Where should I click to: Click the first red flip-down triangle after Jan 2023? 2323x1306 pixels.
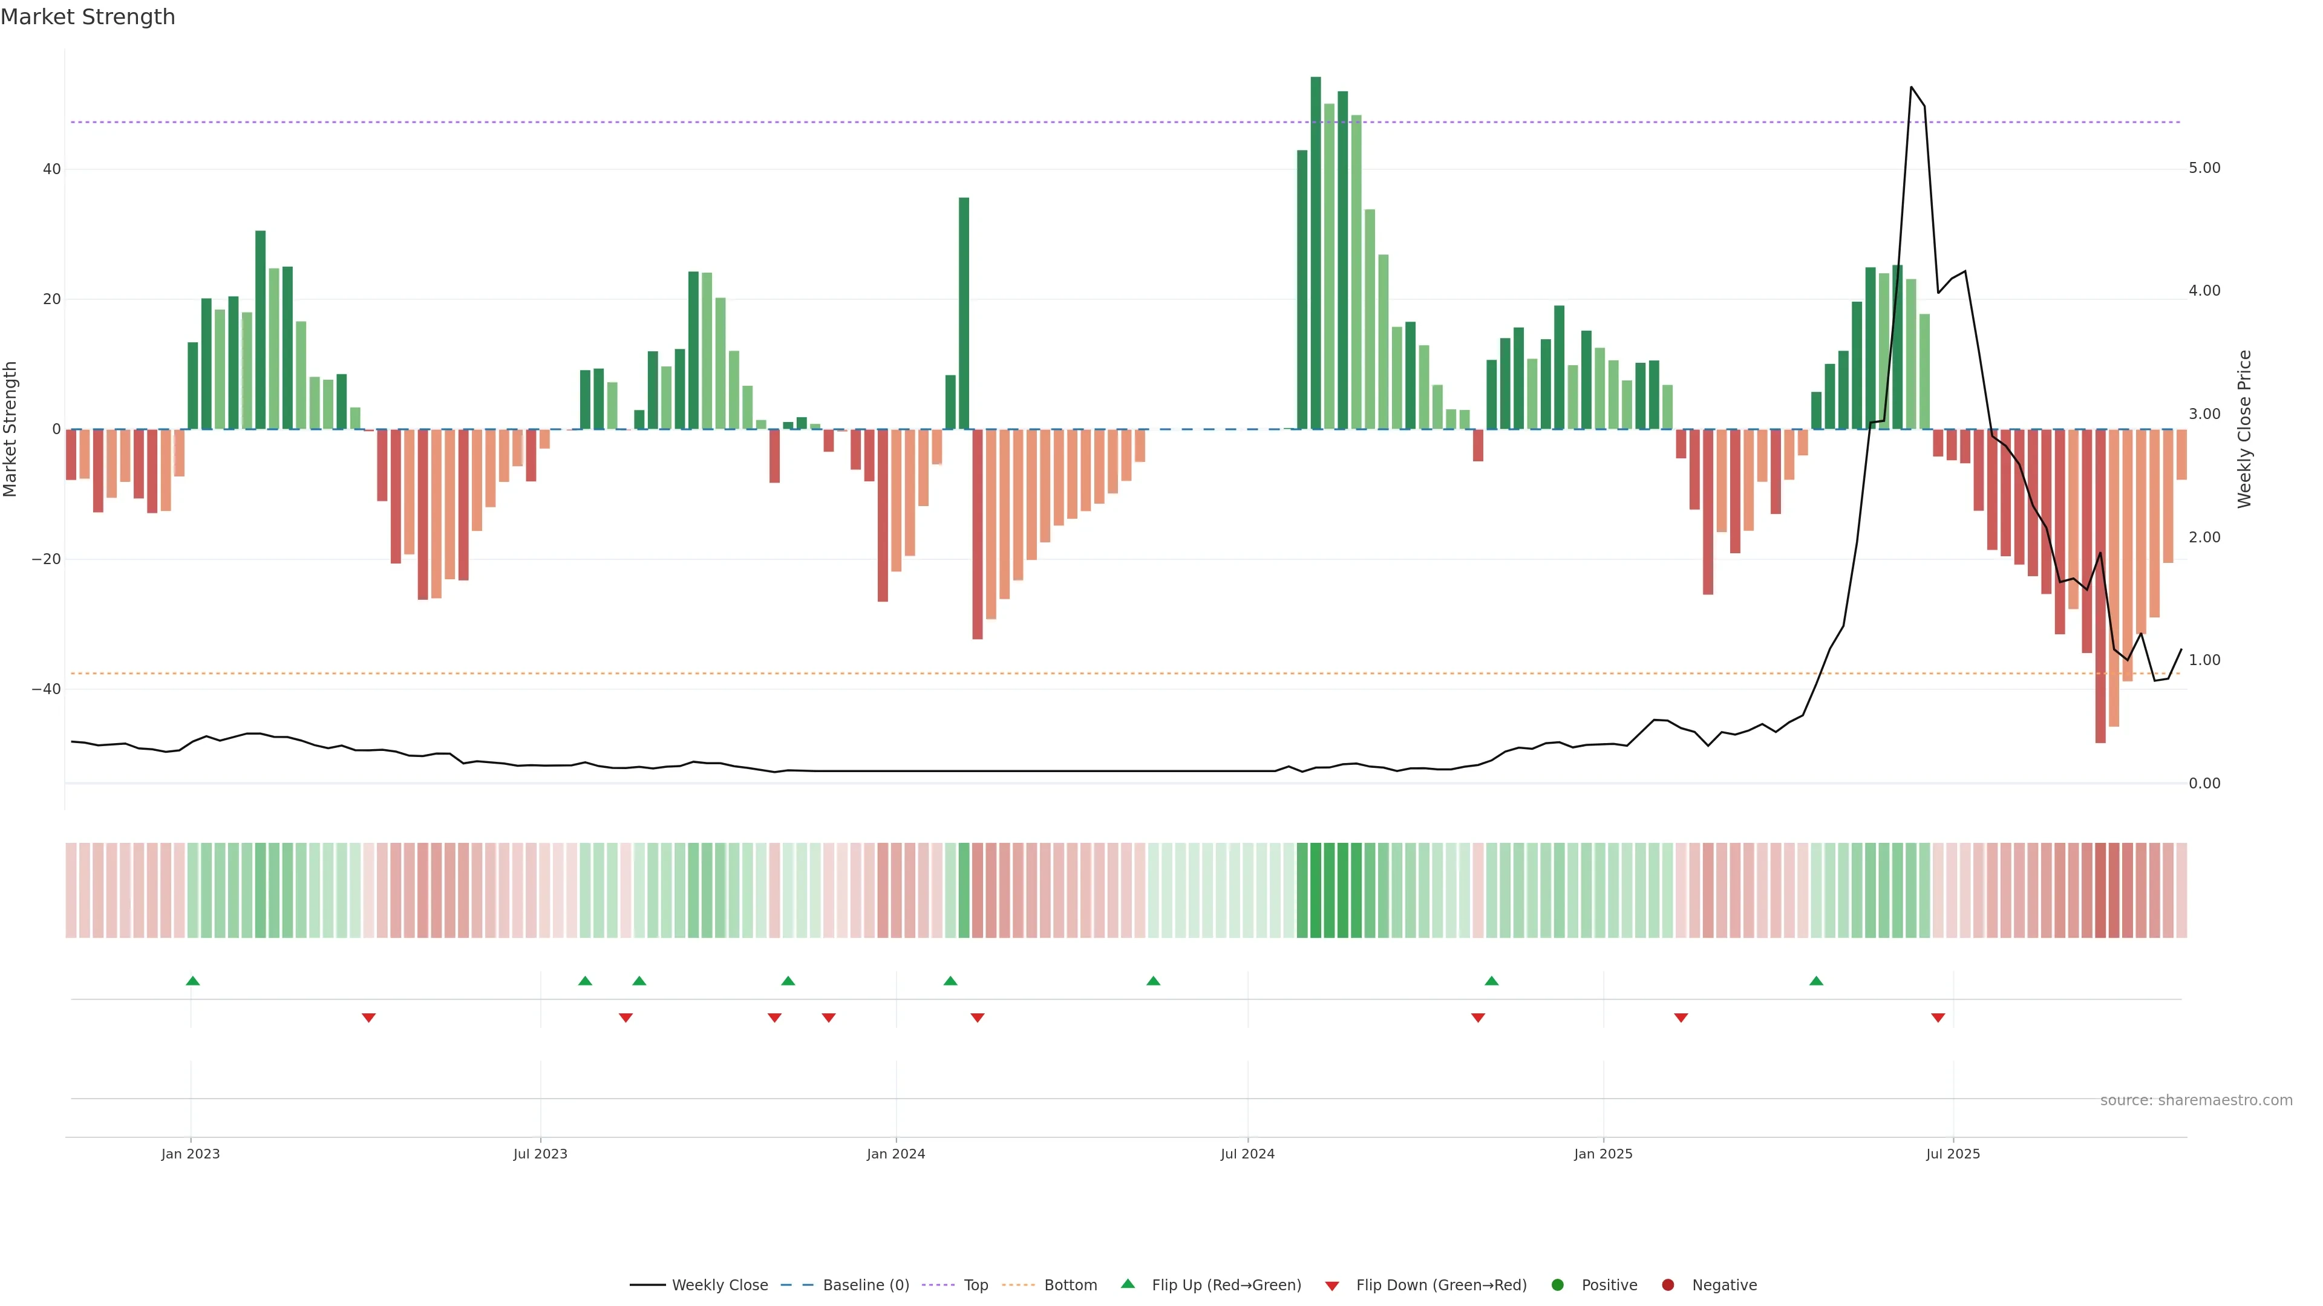coord(368,1018)
